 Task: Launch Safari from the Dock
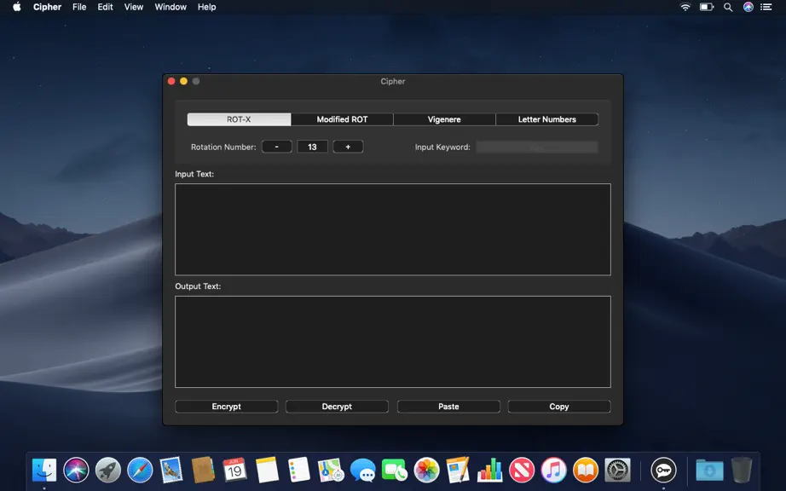click(x=140, y=471)
